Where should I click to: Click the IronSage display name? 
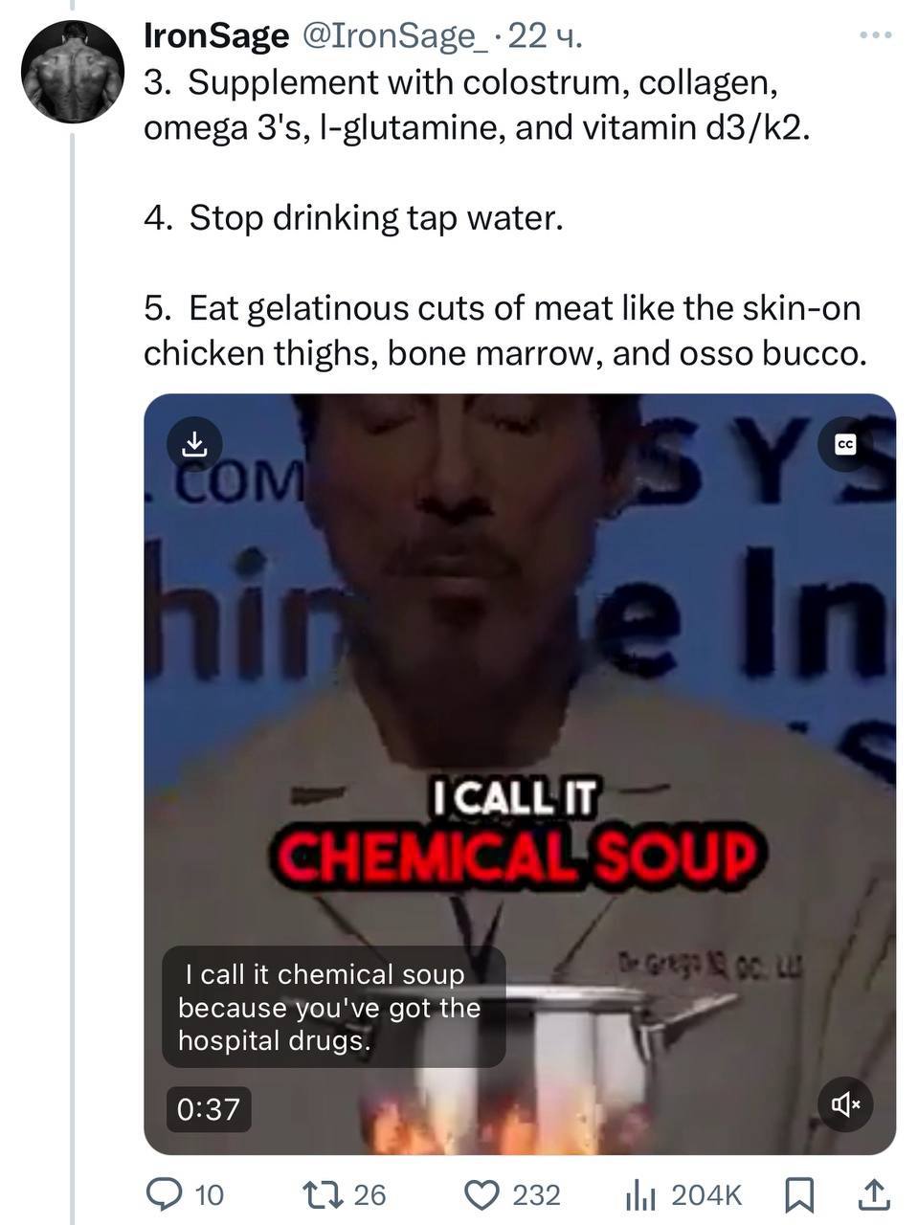(215, 36)
